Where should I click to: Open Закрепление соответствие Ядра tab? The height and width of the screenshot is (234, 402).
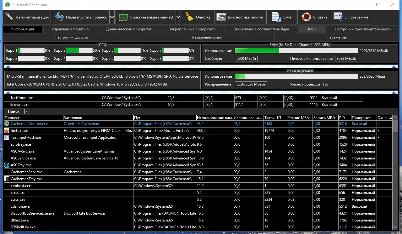[261, 29]
